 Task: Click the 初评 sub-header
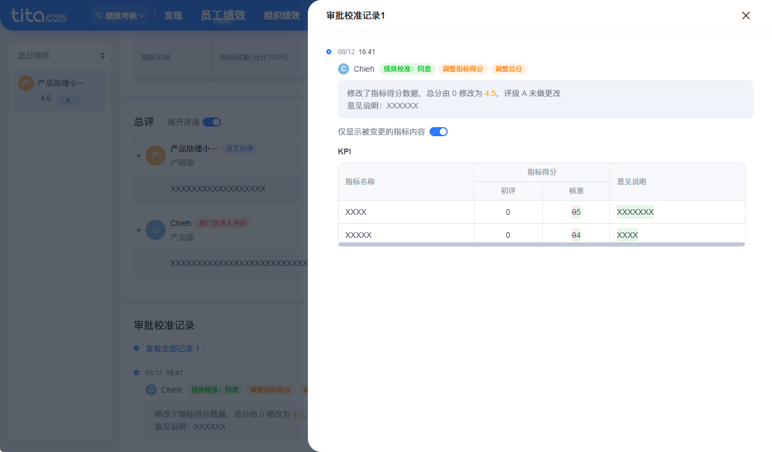tap(508, 191)
